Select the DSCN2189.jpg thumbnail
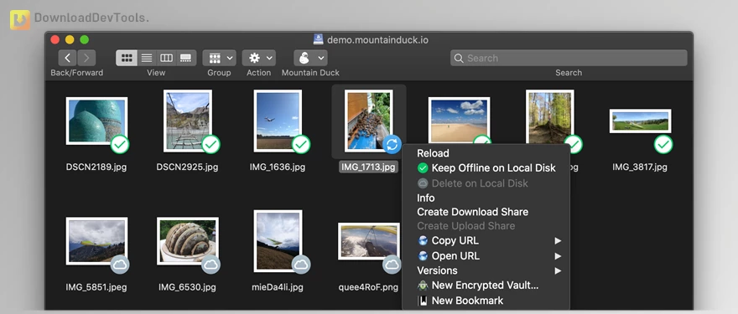Image resolution: width=738 pixels, height=314 pixels. pyautogui.click(x=96, y=121)
